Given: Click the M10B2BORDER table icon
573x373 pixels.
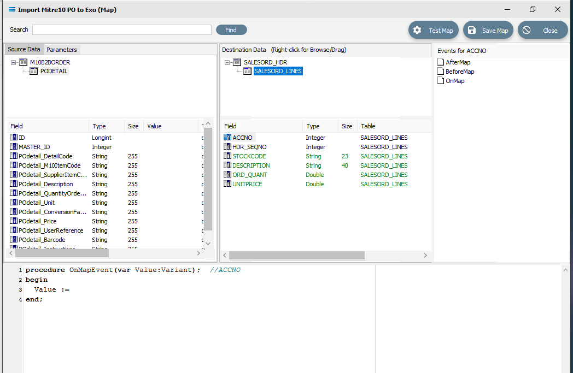Looking at the screenshot, I should [x=24, y=62].
